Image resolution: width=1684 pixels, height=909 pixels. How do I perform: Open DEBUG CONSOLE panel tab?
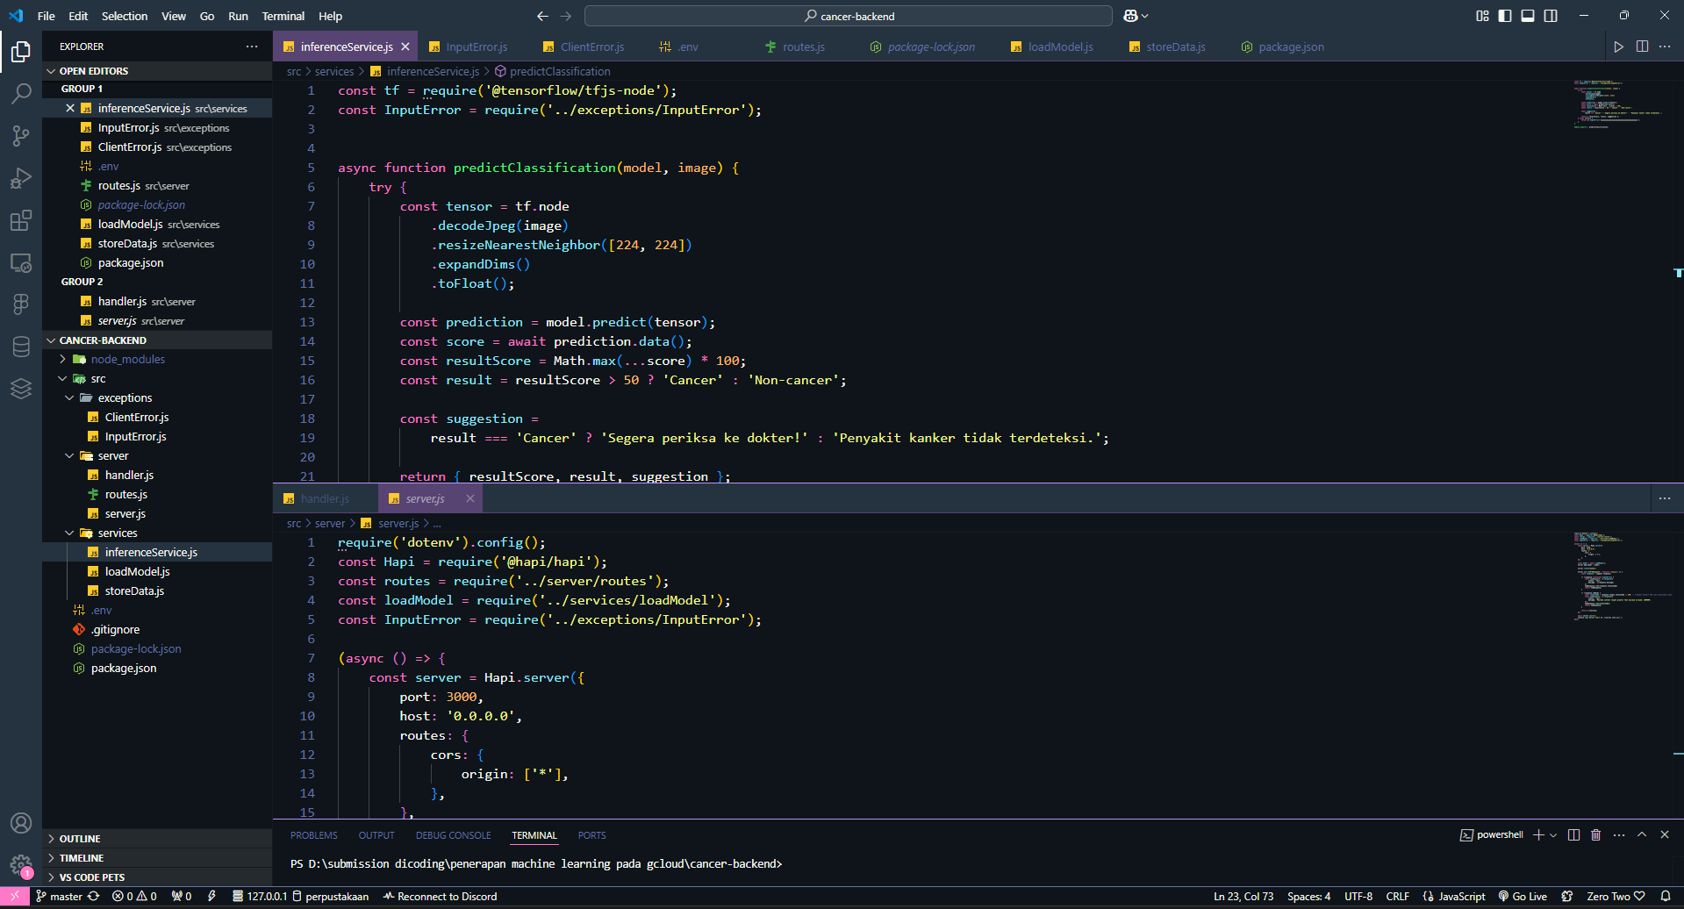[x=453, y=835]
